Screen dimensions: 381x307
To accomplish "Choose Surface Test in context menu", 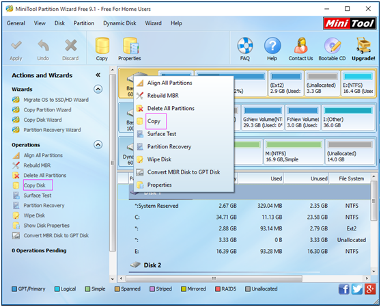I will coord(184,134).
